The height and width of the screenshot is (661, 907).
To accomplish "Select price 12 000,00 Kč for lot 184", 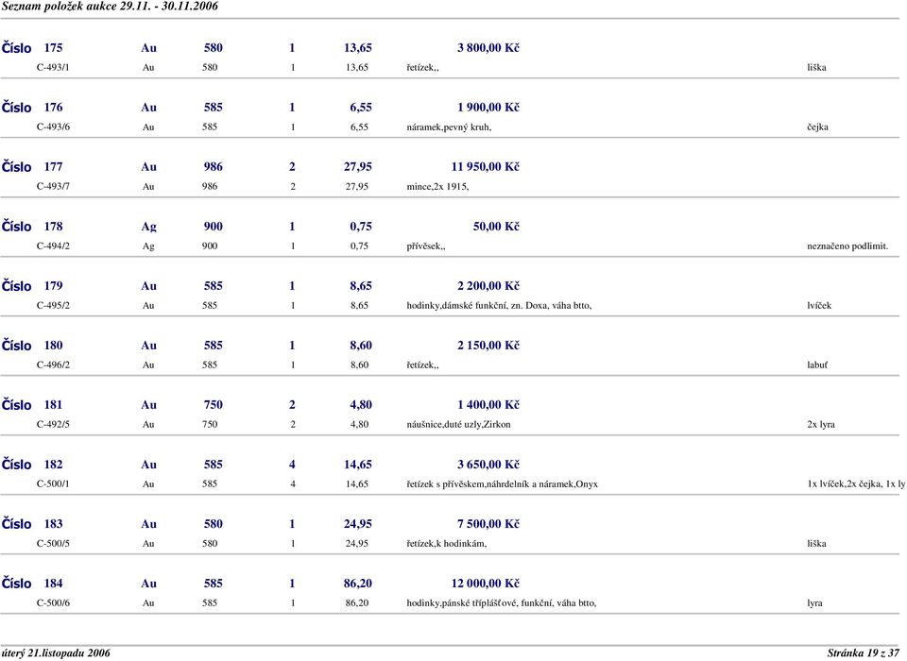I will (x=485, y=584).
